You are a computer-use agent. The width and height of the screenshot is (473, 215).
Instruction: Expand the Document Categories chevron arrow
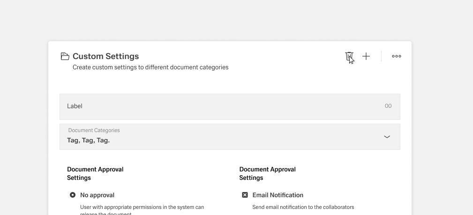[x=387, y=137]
